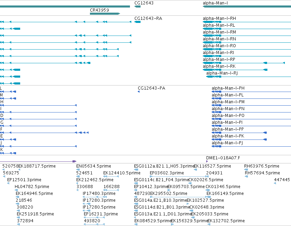
Task: Click EK164946.5prime EST label
Action: [34, 194]
